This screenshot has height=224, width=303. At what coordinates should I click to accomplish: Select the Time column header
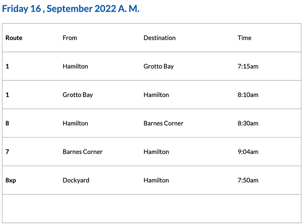[x=244, y=38]
